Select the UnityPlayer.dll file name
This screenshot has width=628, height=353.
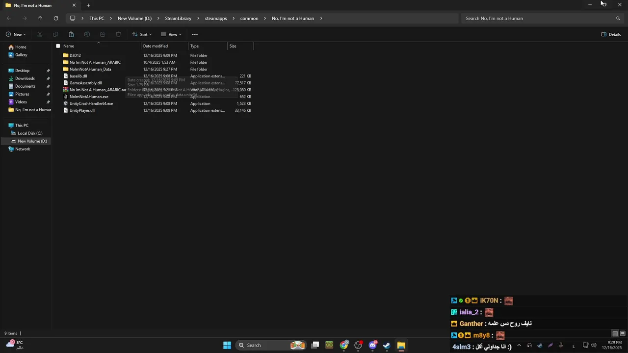82,110
